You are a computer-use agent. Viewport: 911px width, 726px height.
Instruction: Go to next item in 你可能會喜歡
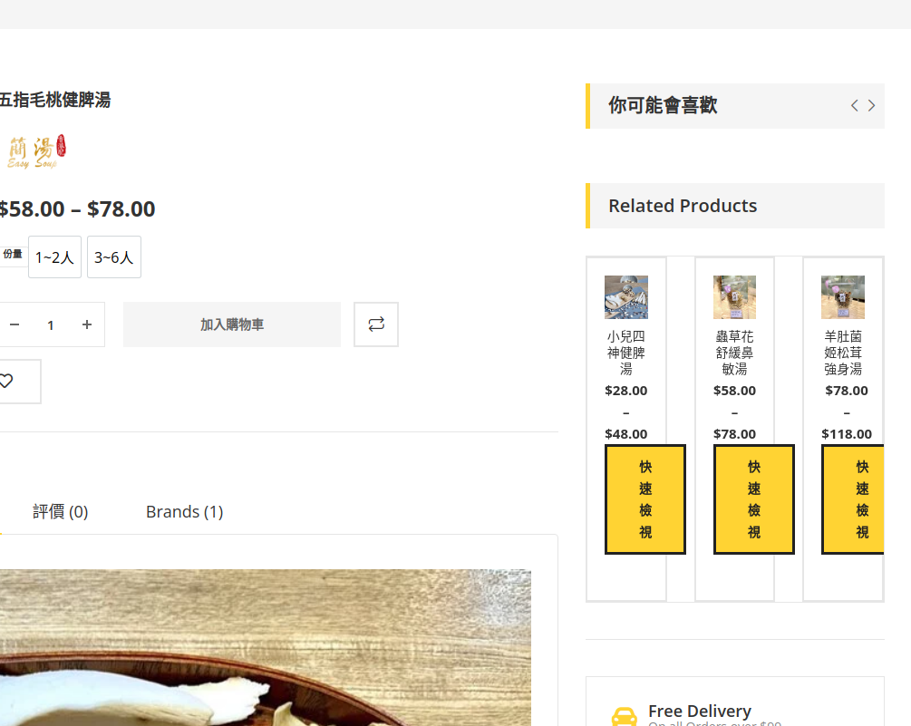click(871, 105)
